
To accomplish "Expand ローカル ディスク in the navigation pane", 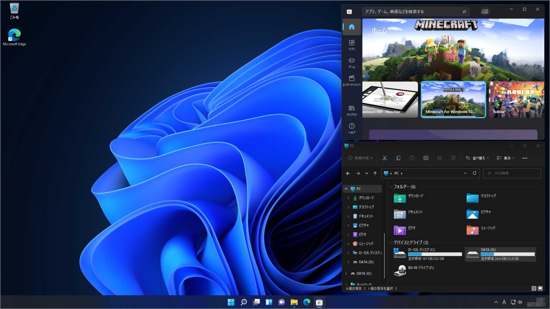I will 348,252.
